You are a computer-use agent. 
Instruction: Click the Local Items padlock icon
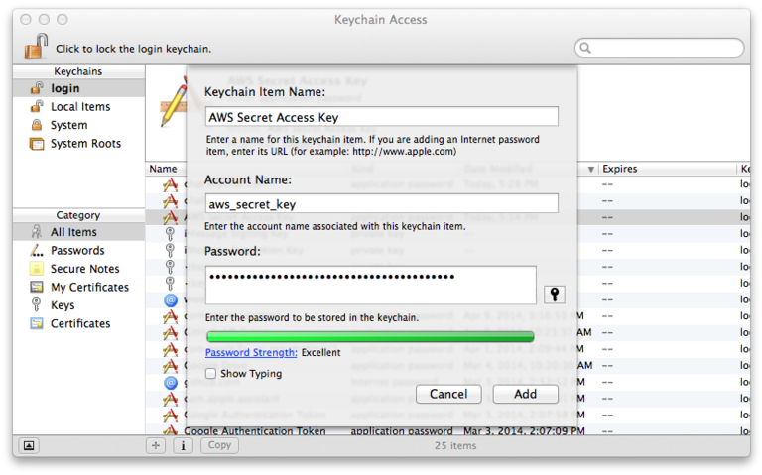coord(37,106)
